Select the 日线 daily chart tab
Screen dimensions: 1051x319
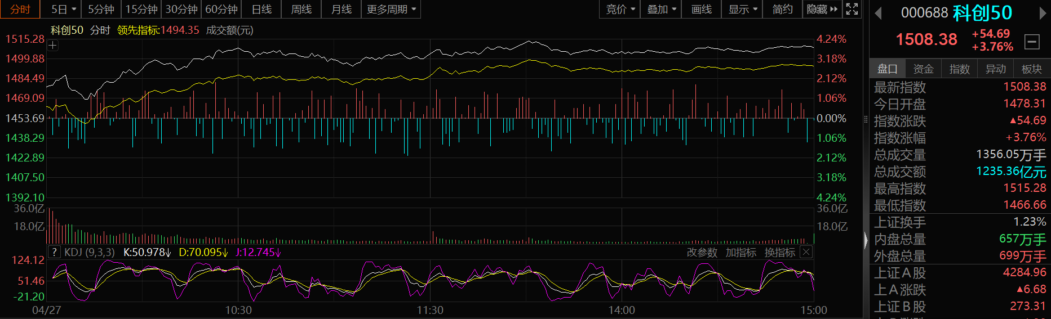261,10
